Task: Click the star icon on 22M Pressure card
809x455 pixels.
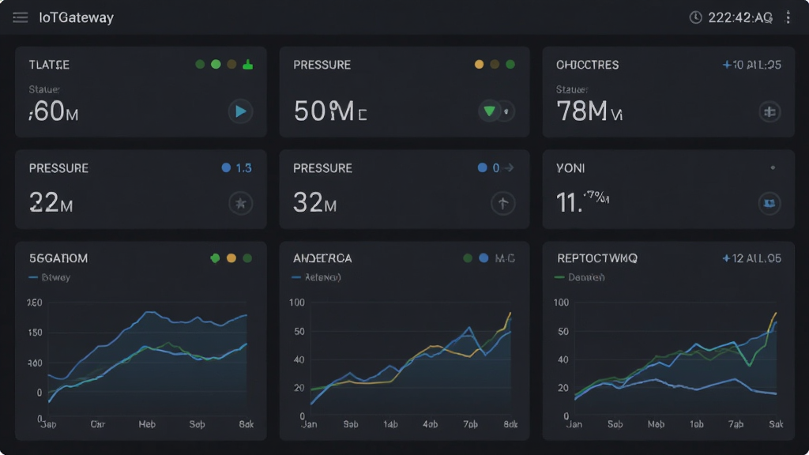Action: (x=240, y=203)
